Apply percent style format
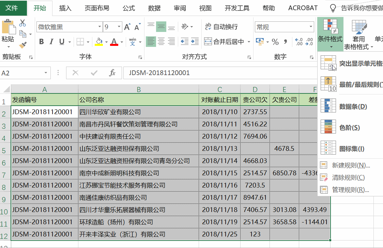This screenshot has width=383, height=248. [275, 42]
